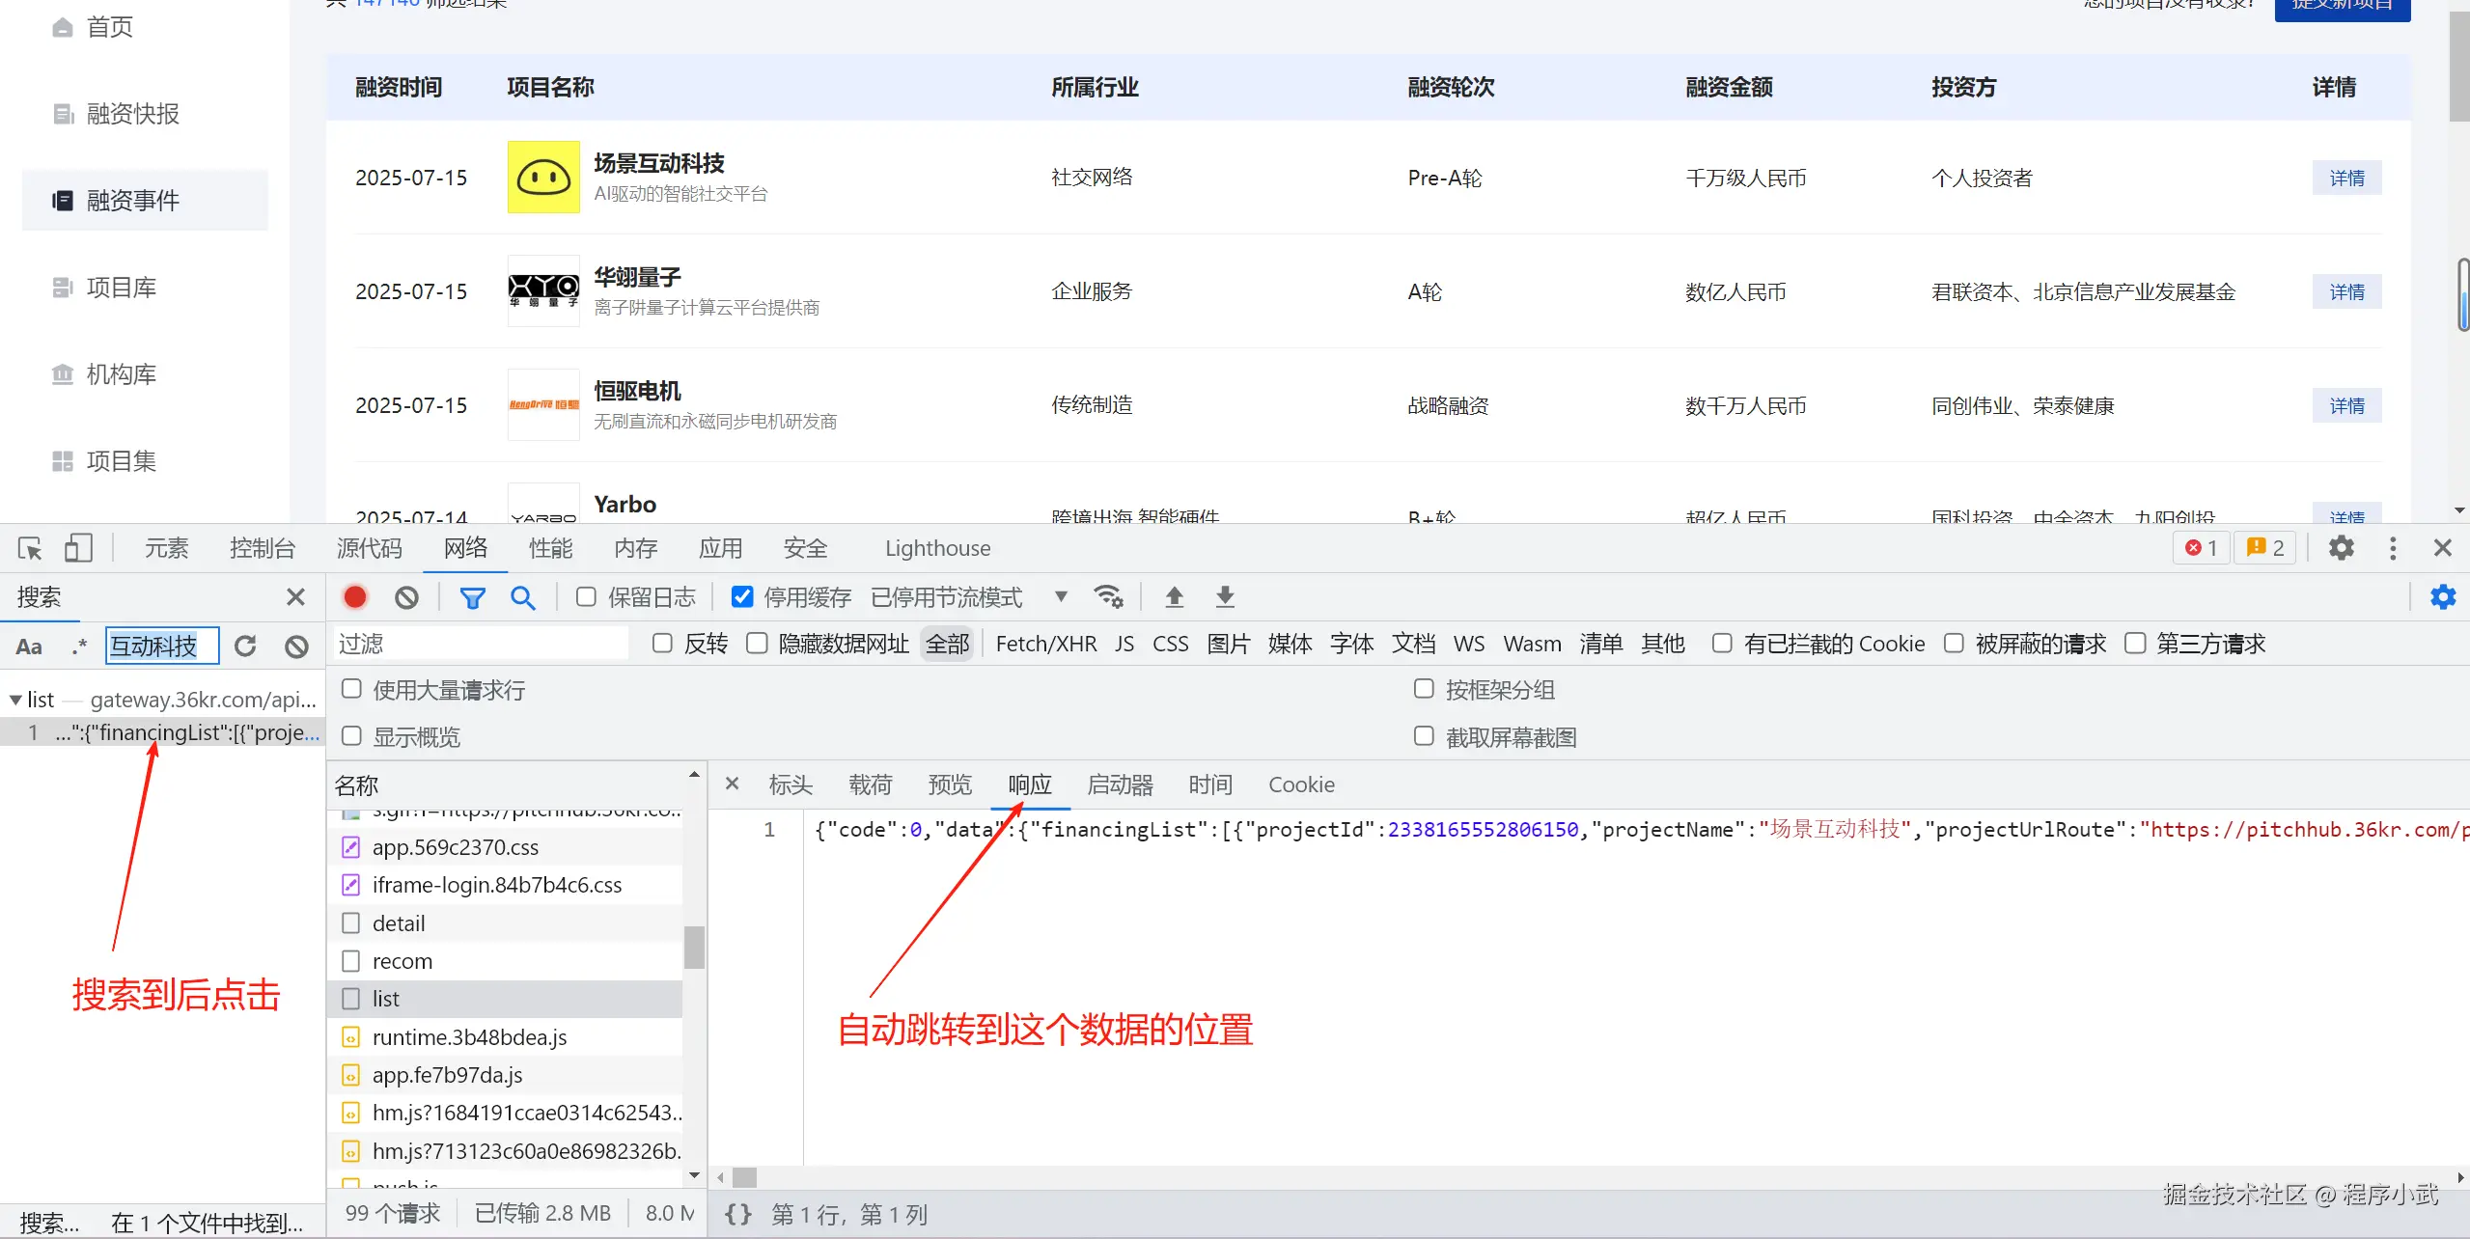Click 详情 for 华翊量子 row
The width and height of the screenshot is (2470, 1239).
point(2345,291)
